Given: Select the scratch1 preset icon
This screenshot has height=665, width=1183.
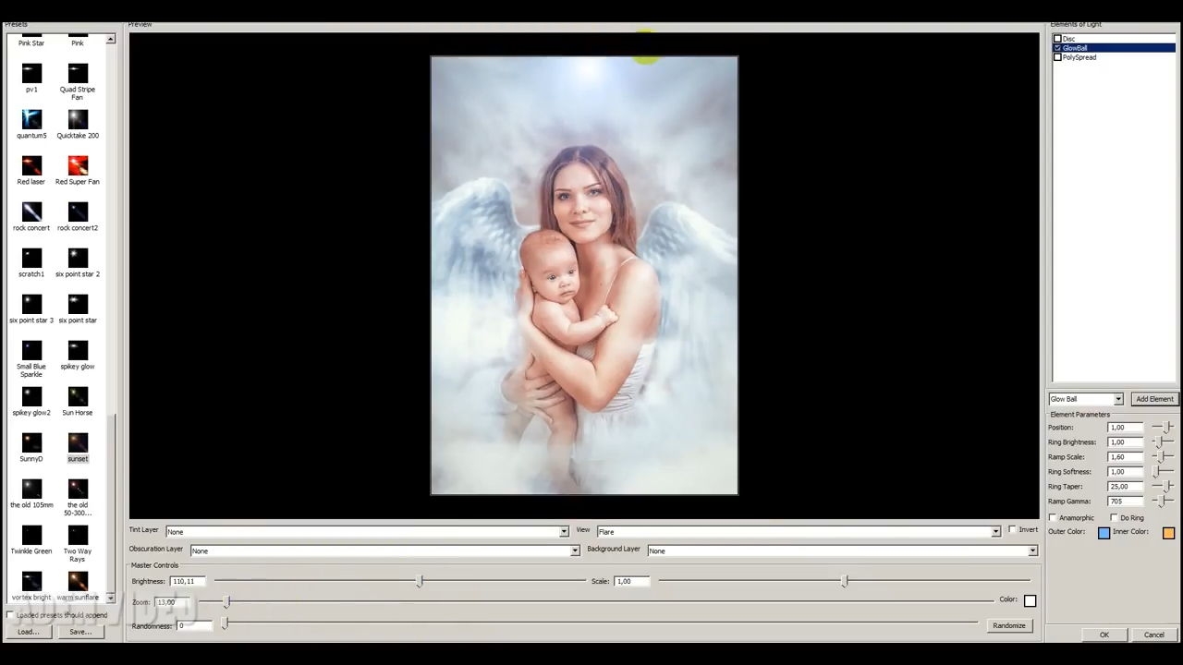Looking at the screenshot, I should (31, 258).
